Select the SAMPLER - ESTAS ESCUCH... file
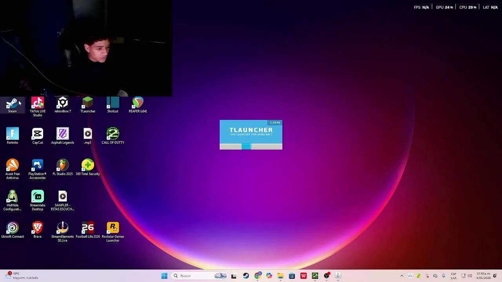This screenshot has width=502, height=282. tap(63, 201)
